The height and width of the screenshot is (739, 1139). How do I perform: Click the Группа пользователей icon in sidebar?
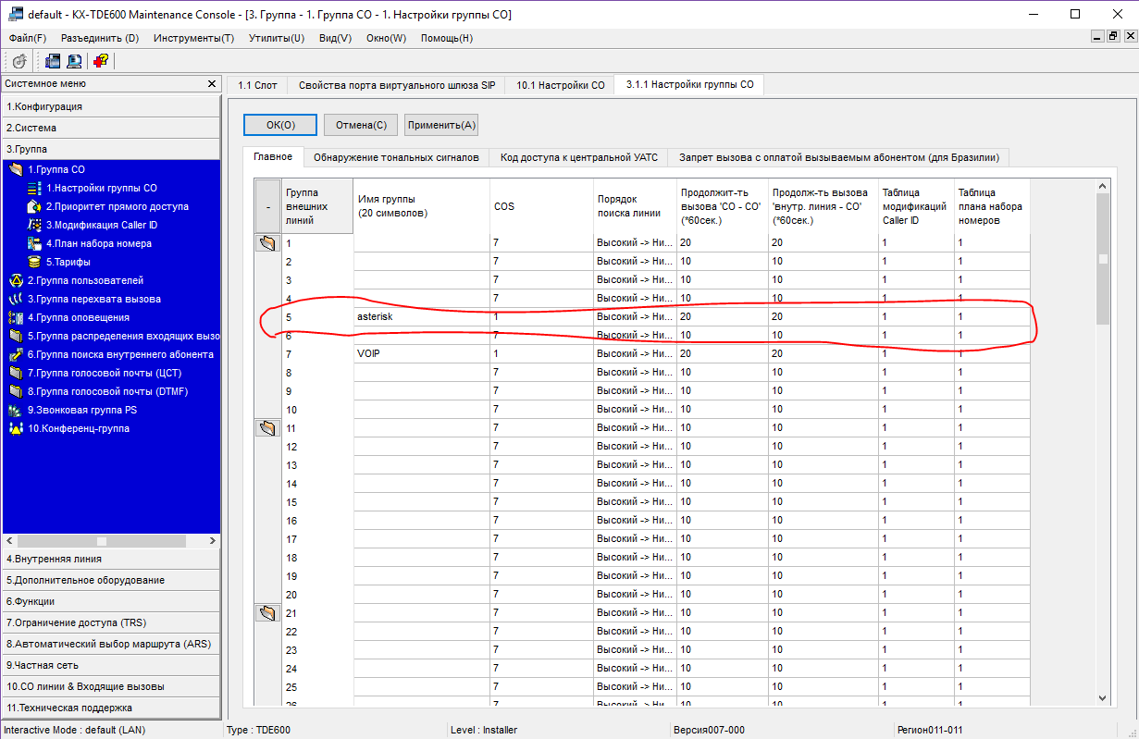pos(15,280)
